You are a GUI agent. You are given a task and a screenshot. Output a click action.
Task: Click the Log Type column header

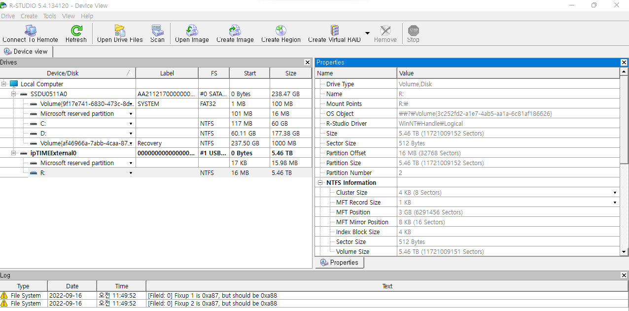24,286
